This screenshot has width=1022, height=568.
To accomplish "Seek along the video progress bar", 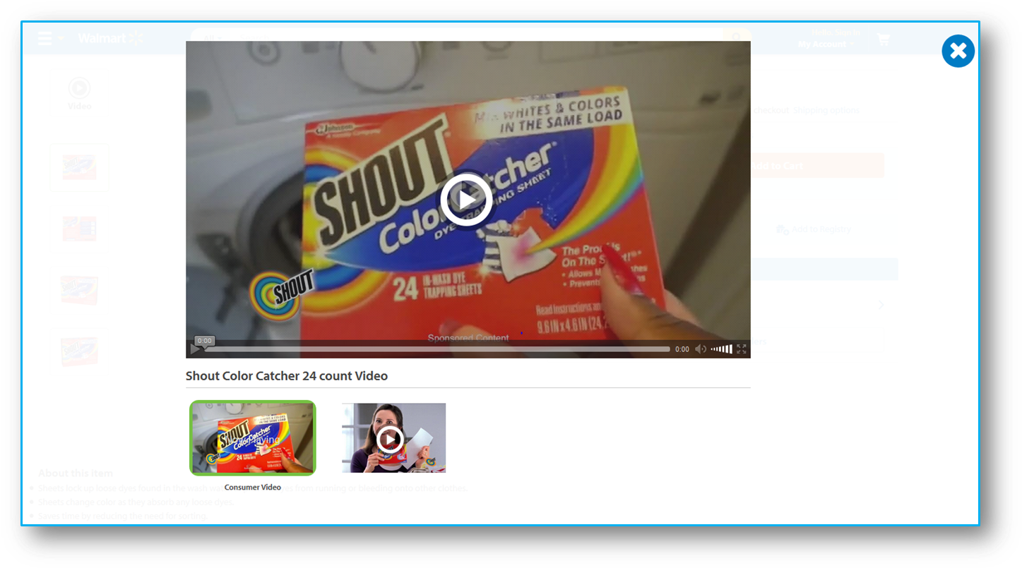I will tap(436, 349).
